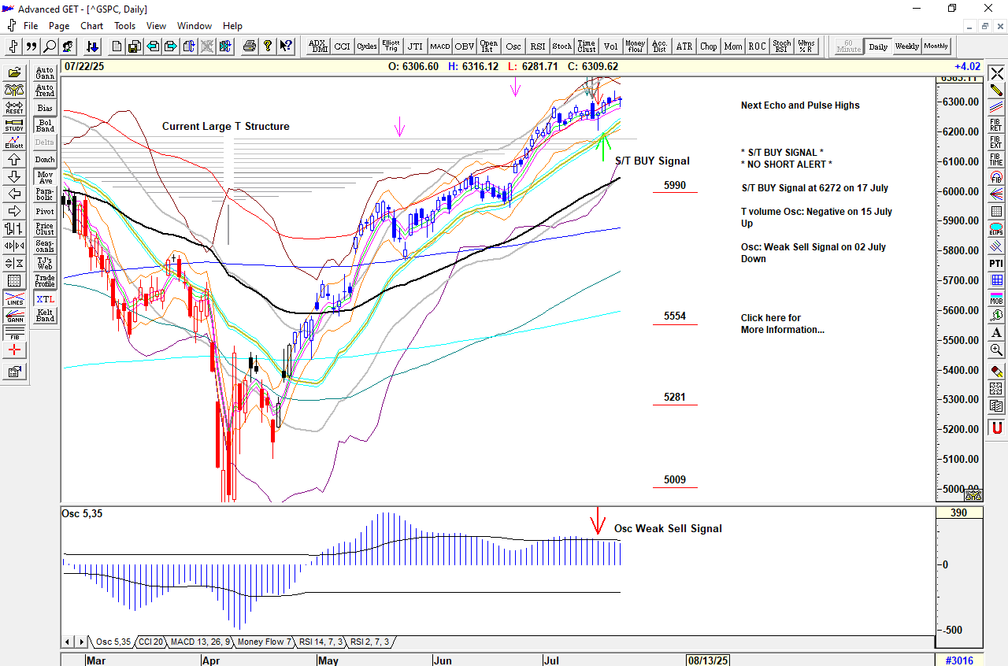Click the FIB RET tool on right panel
The width and height of the screenshot is (1008, 666).
[997, 124]
